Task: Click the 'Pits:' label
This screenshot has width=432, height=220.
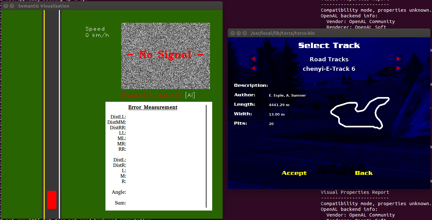Action: 240,123
